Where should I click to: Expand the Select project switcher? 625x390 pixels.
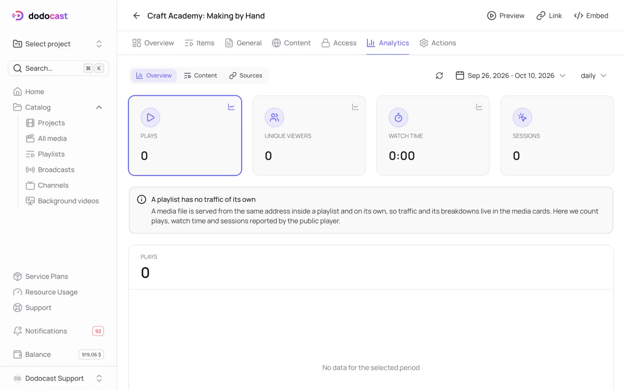59,44
